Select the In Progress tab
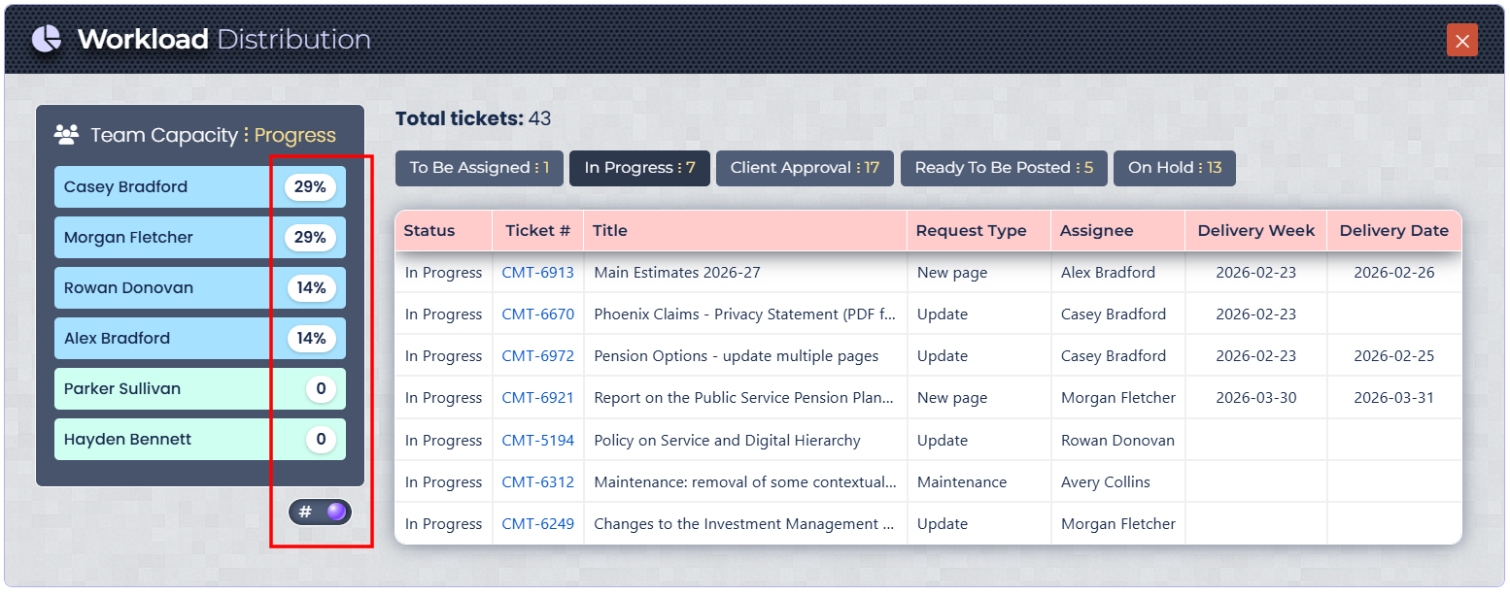This screenshot has height=596, width=1510. click(639, 168)
